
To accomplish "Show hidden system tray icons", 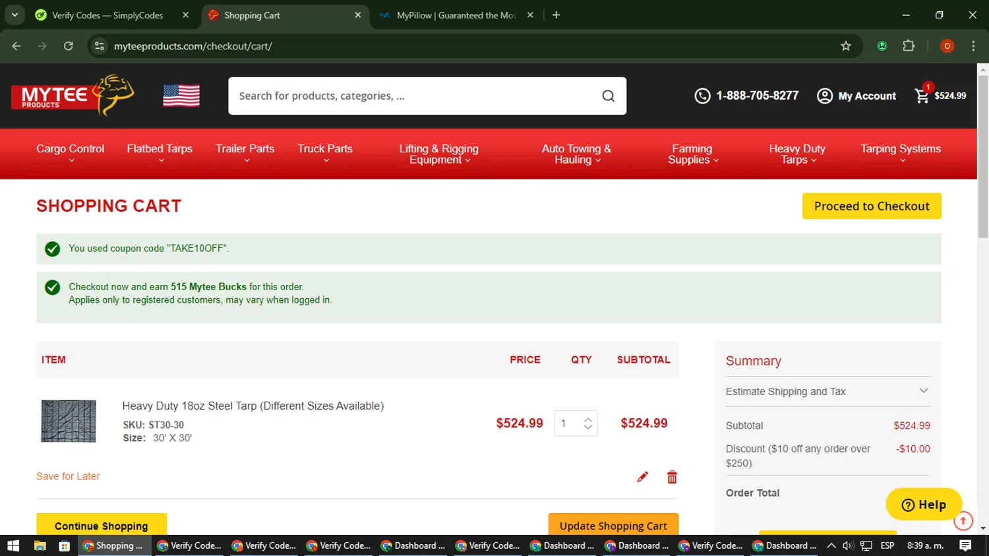I will pyautogui.click(x=831, y=545).
